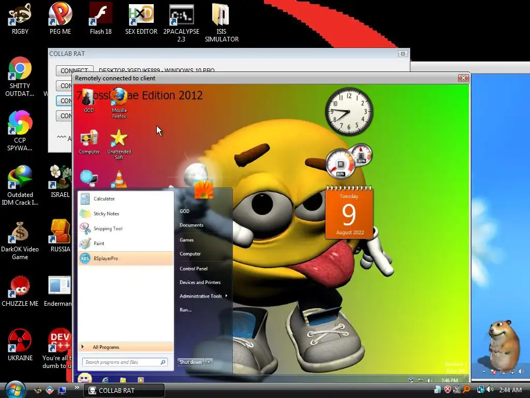Image resolution: width=530 pixels, height=398 pixels.
Task: Click Run... in the Start menu
Action: [x=185, y=310]
